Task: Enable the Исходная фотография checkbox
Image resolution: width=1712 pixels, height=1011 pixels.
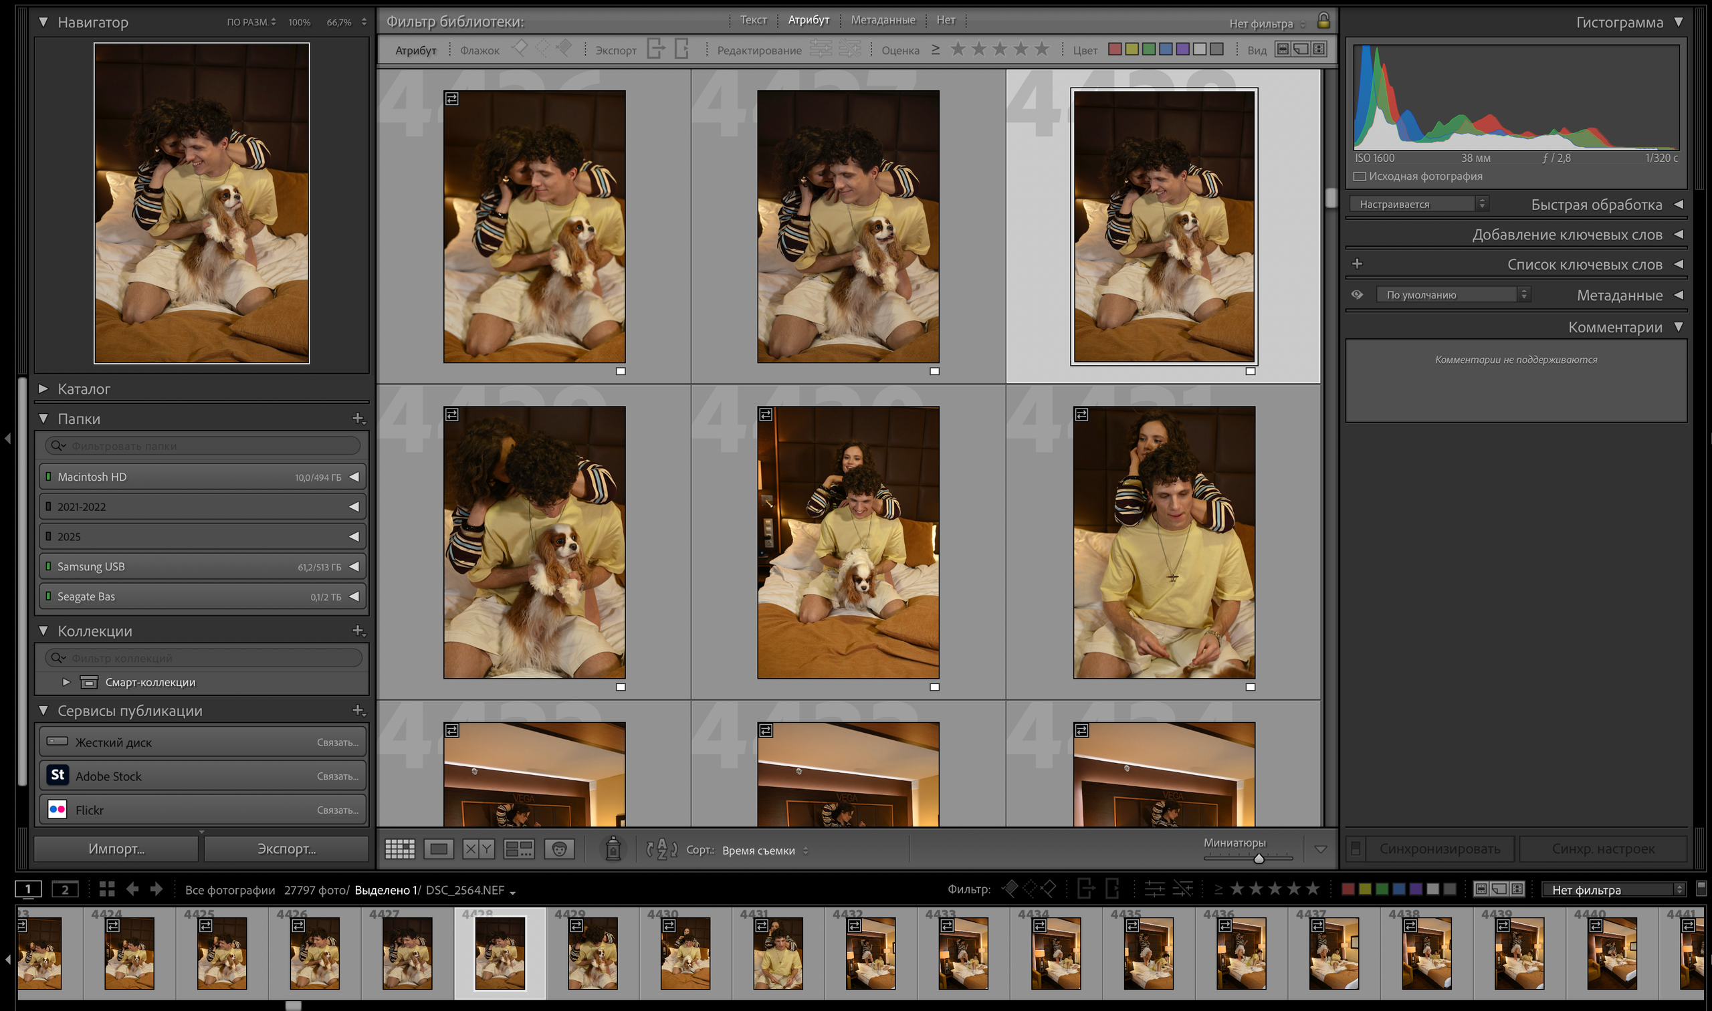Action: pyautogui.click(x=1360, y=177)
